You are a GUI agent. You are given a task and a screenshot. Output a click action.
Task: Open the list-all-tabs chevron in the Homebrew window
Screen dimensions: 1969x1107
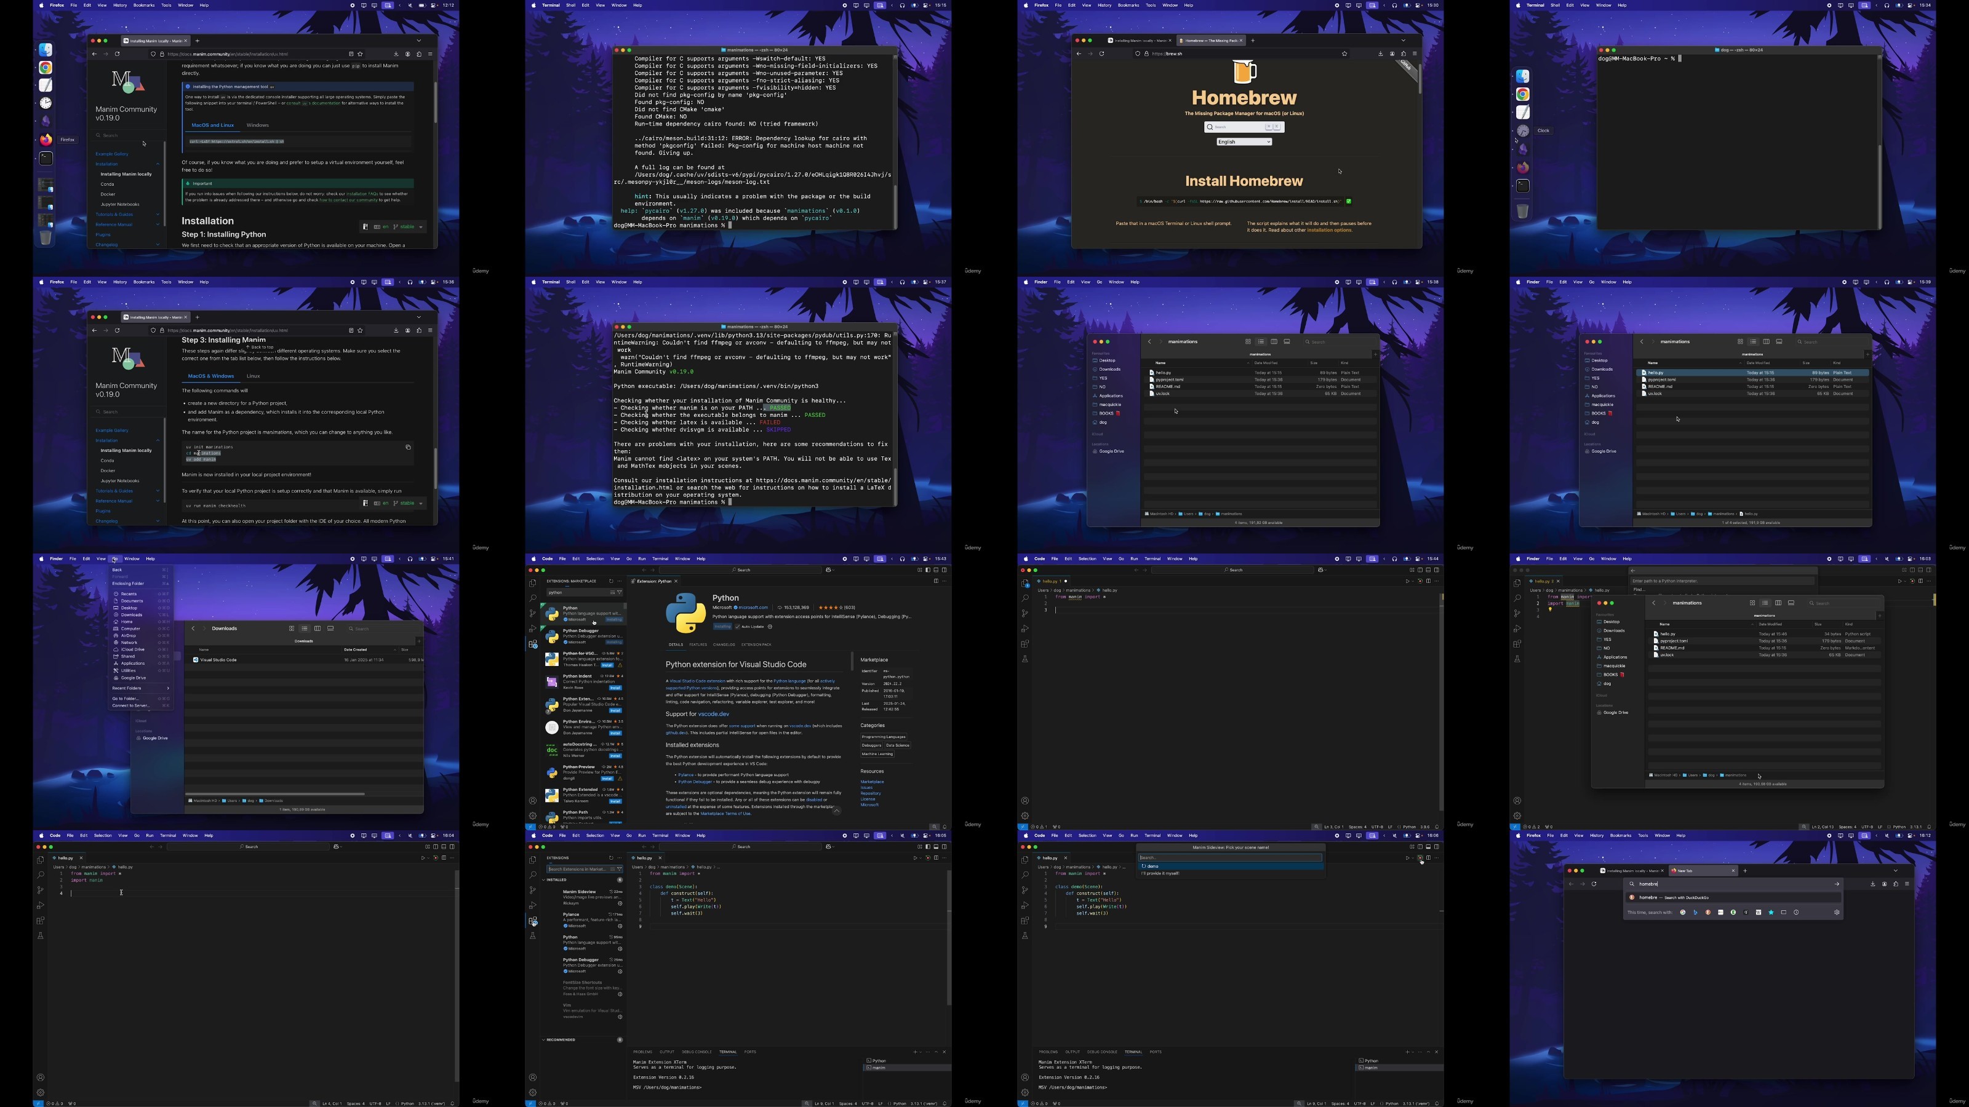[1403, 41]
